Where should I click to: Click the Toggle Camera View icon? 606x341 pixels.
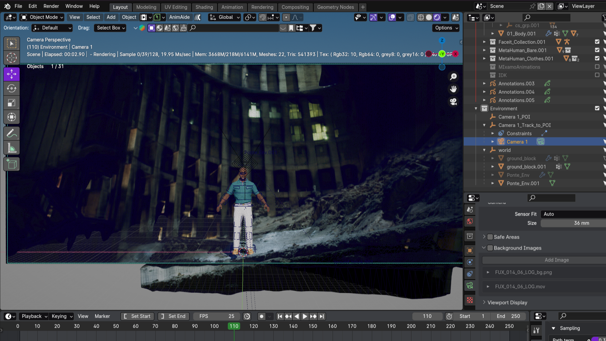pos(453,102)
